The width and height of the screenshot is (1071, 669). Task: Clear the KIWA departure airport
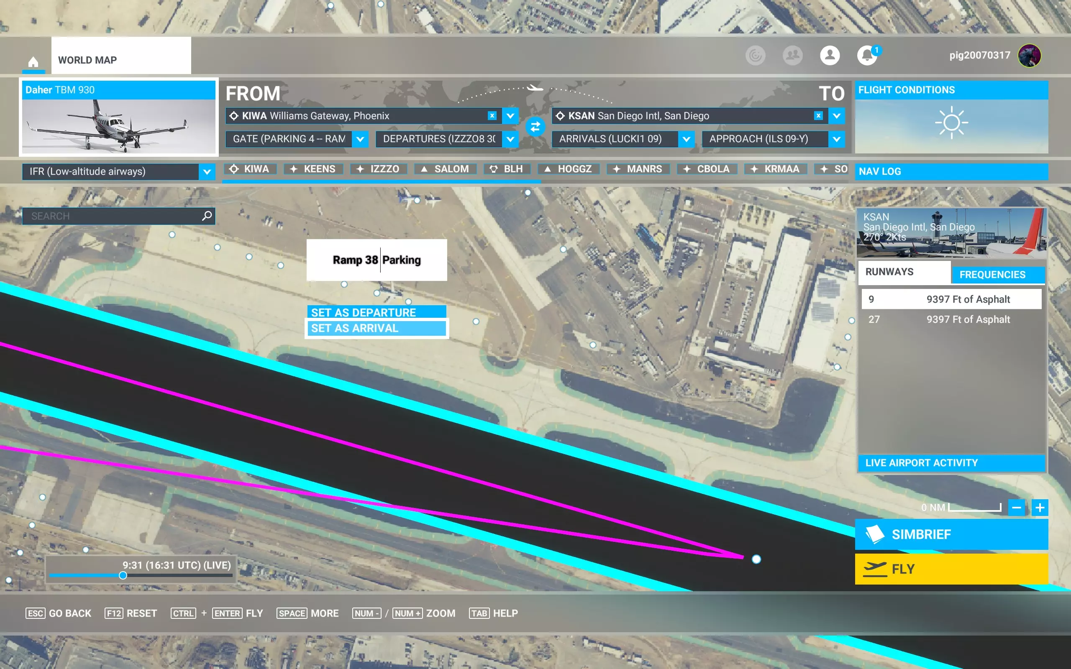click(x=492, y=115)
